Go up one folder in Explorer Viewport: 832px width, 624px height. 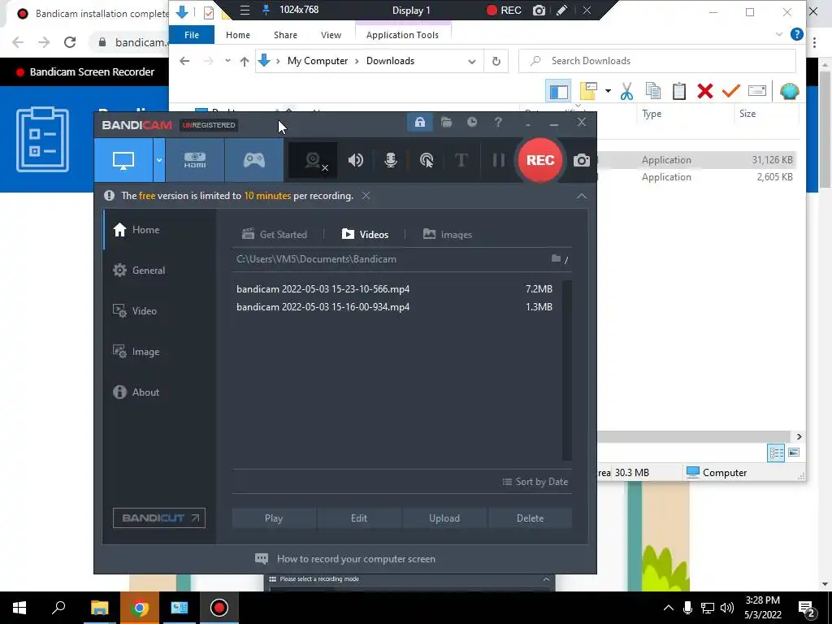[244, 61]
